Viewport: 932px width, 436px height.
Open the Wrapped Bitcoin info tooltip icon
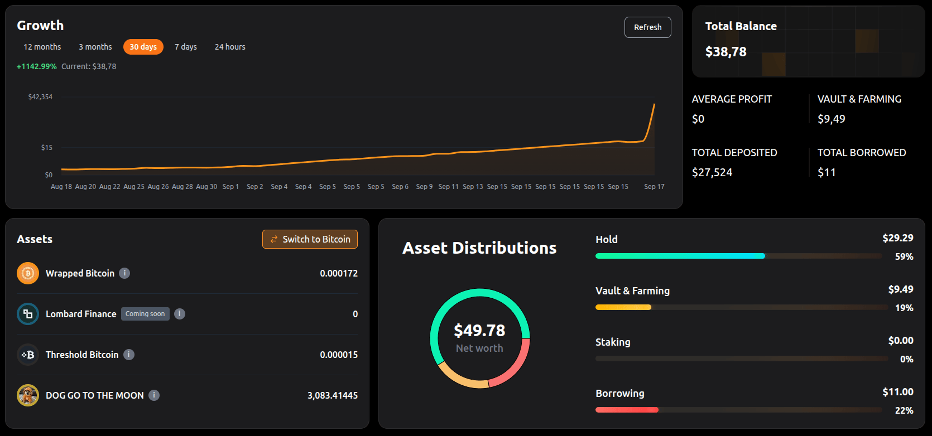[125, 273]
